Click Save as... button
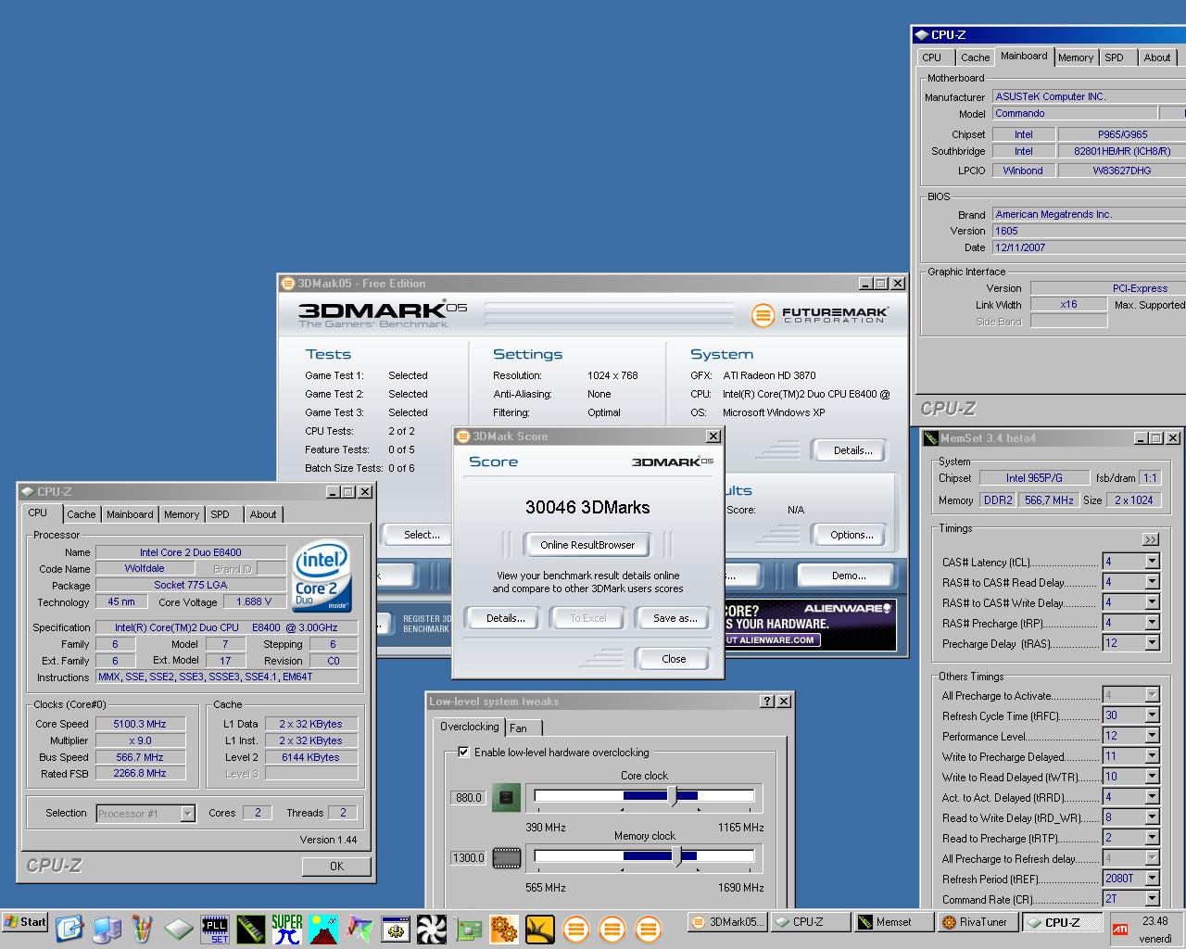Screen dimensions: 1186x949 (x=675, y=618)
